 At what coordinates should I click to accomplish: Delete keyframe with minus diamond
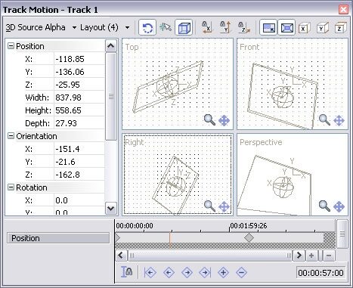(x=241, y=272)
